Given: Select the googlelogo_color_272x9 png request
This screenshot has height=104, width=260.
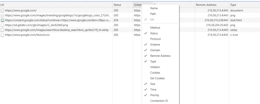Looking at the screenshot, I should 58,15.
